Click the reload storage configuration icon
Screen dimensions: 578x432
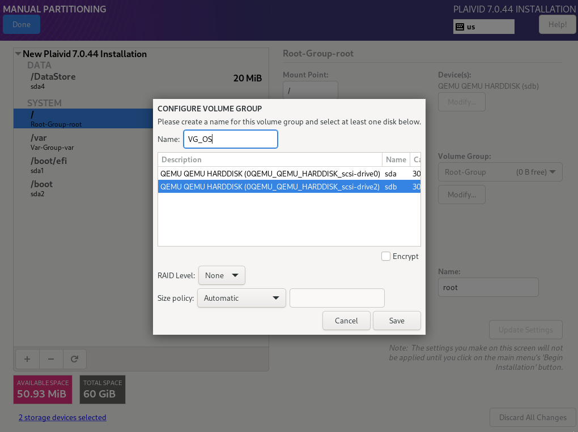[74, 359]
